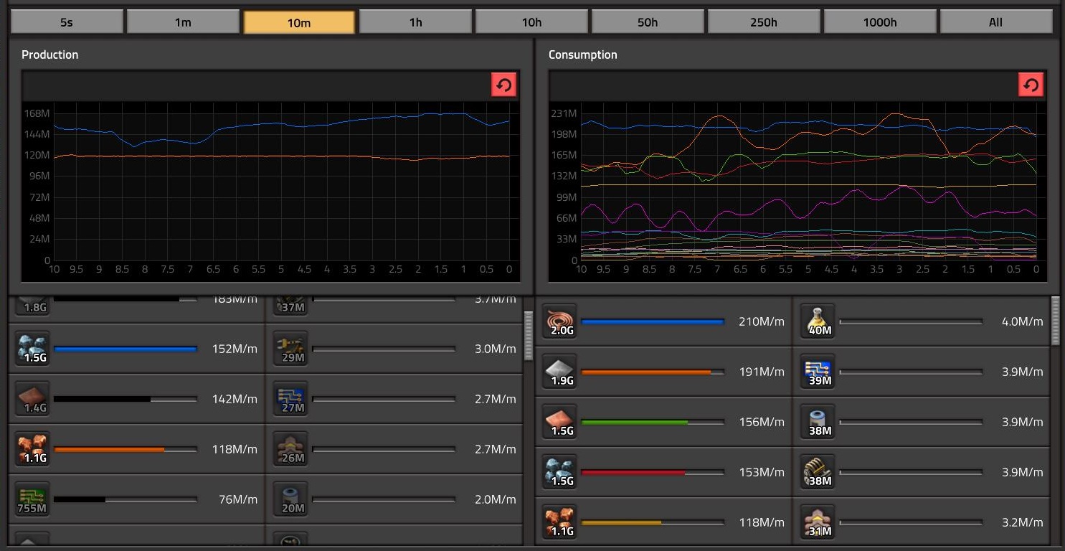Select the 1h time range tab
The width and height of the screenshot is (1065, 551).
coord(415,22)
